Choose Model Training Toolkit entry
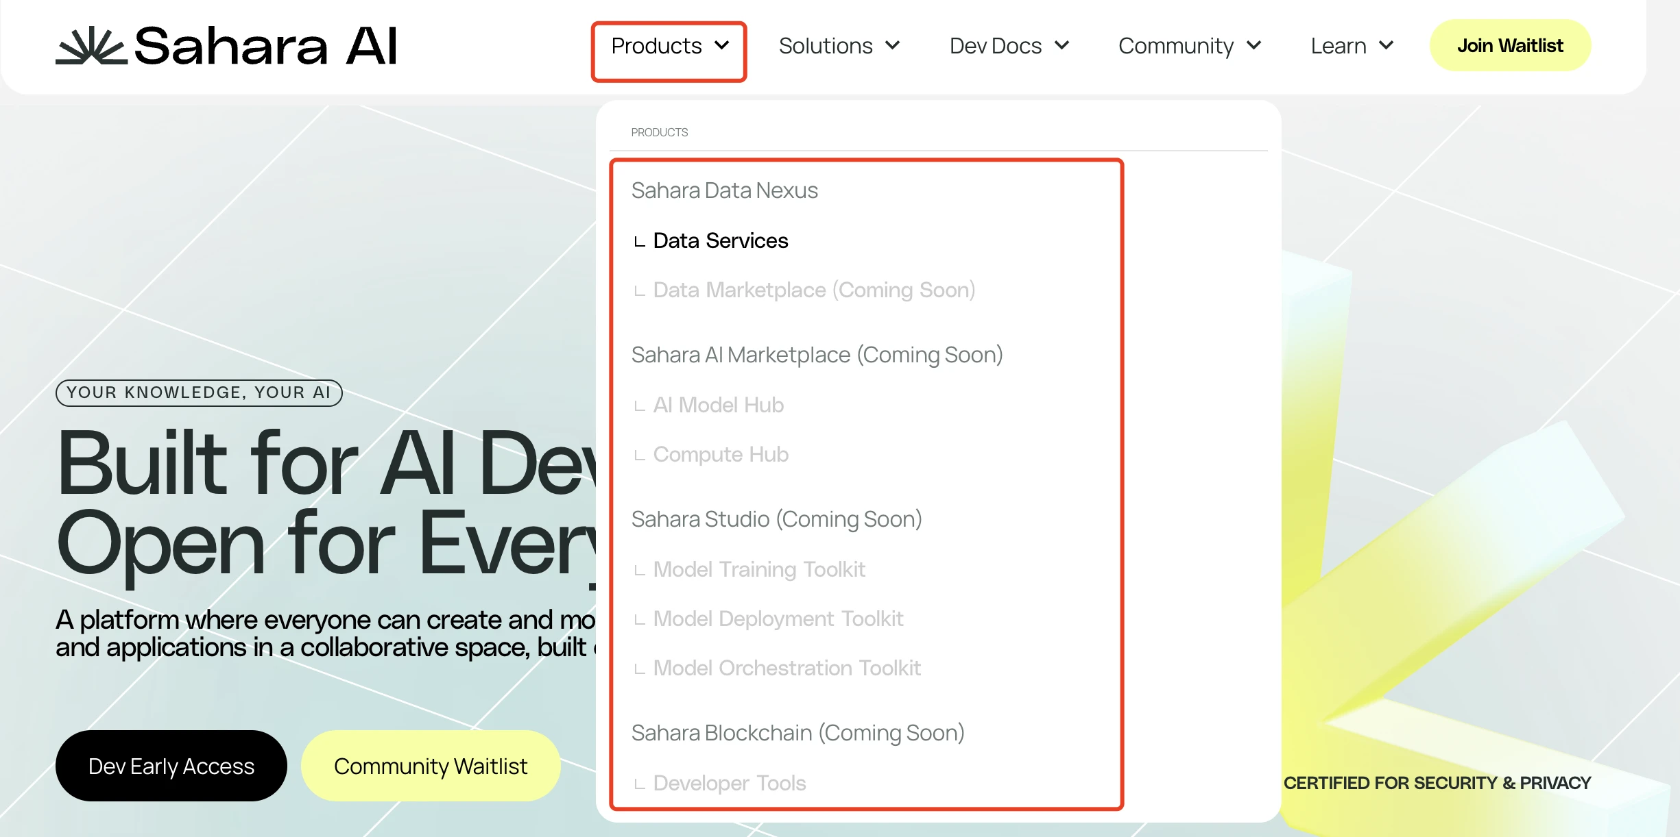The height and width of the screenshot is (837, 1680). 759,569
